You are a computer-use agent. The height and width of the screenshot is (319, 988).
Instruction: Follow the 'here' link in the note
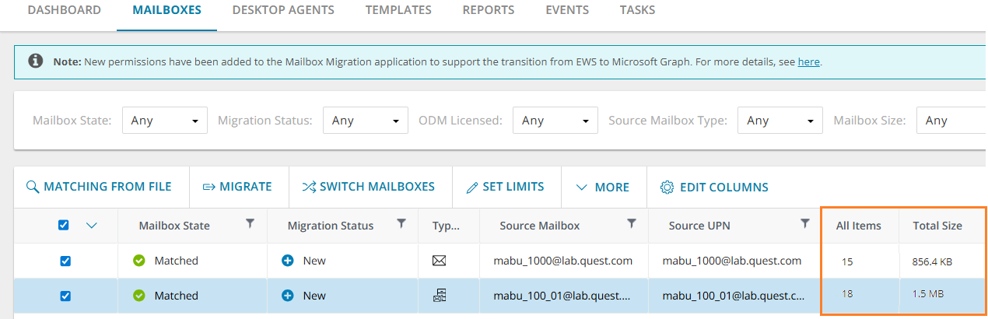click(x=808, y=61)
